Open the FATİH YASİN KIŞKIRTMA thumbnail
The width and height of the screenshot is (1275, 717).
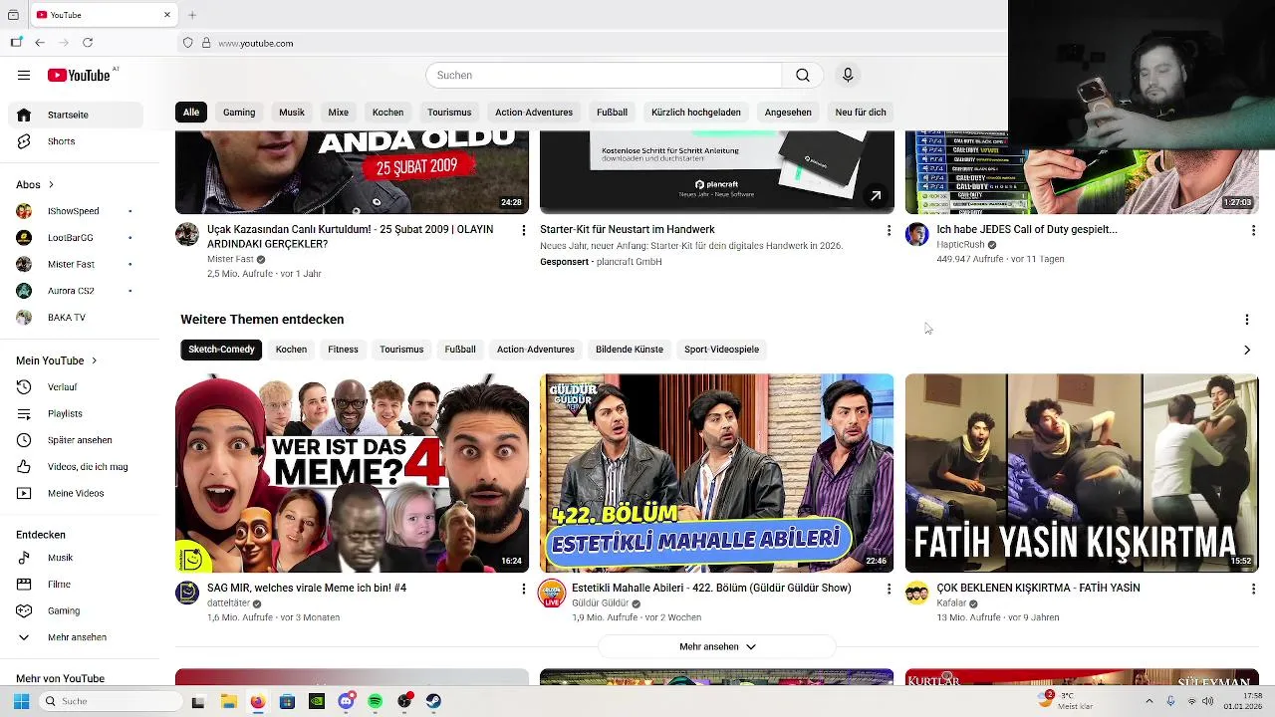tap(1082, 473)
